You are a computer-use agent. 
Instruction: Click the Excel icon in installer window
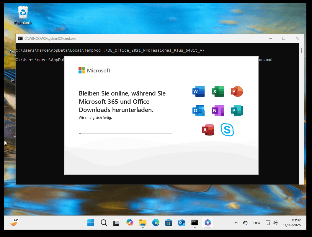tap(218, 92)
